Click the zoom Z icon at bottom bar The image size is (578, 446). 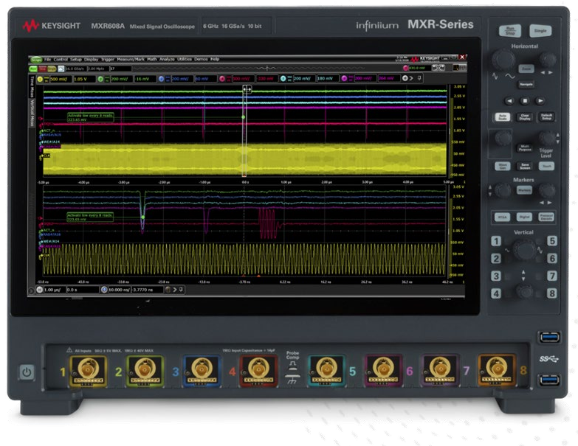(104, 290)
